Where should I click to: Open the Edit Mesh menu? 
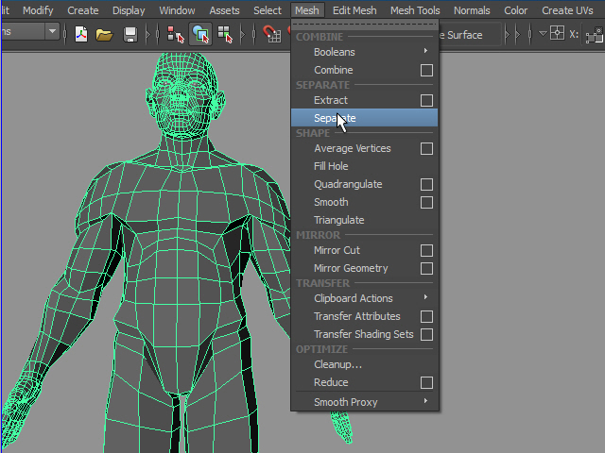coord(354,10)
